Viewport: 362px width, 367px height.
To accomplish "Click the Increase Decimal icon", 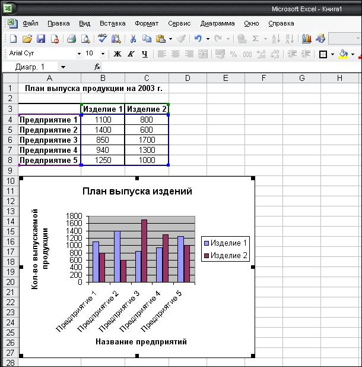I will tap(261, 54).
